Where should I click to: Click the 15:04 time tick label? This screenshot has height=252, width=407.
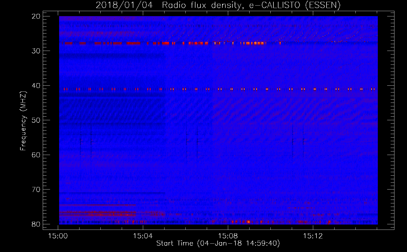pyautogui.click(x=143, y=236)
